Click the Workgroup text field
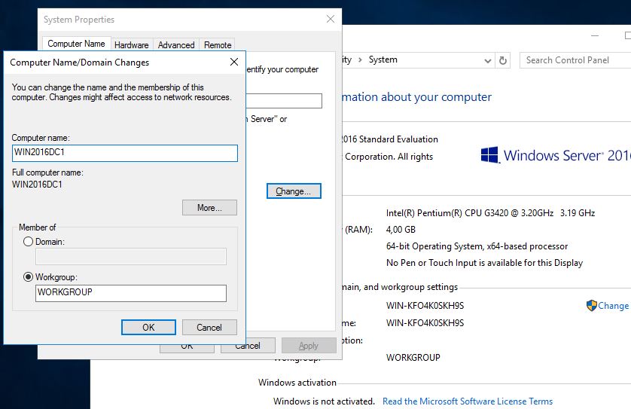This screenshot has height=409, width=631. tap(131, 293)
